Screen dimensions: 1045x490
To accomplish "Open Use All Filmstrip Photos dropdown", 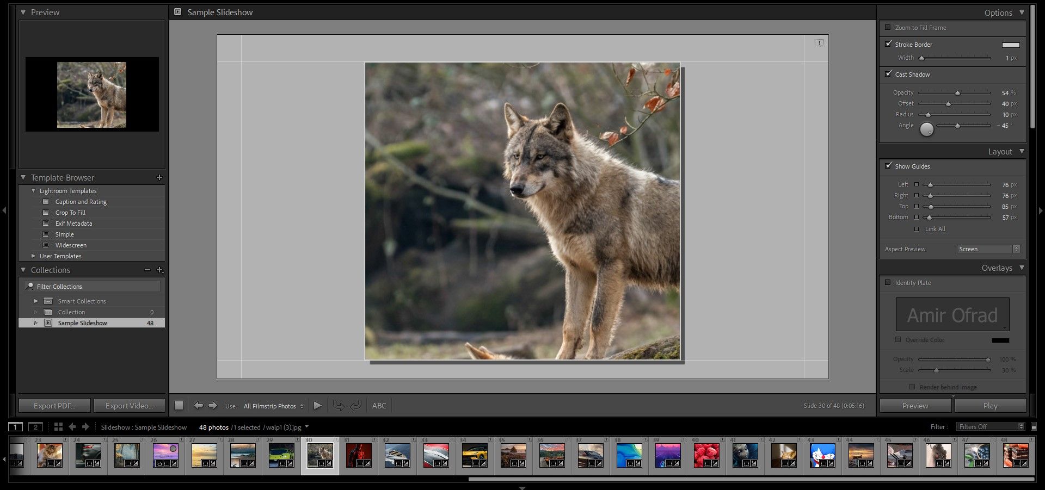I will 274,406.
